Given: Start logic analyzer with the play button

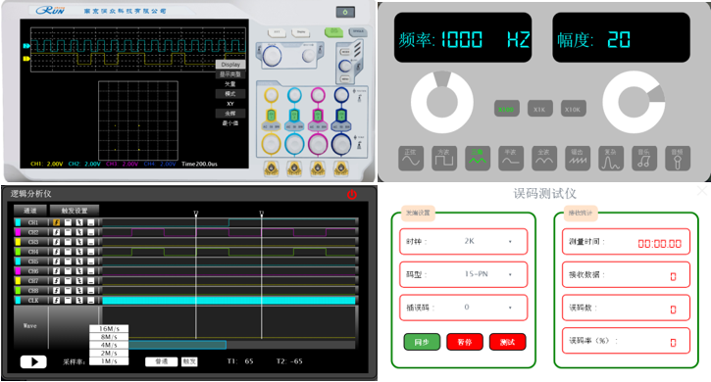Looking at the screenshot, I should pos(33,361).
